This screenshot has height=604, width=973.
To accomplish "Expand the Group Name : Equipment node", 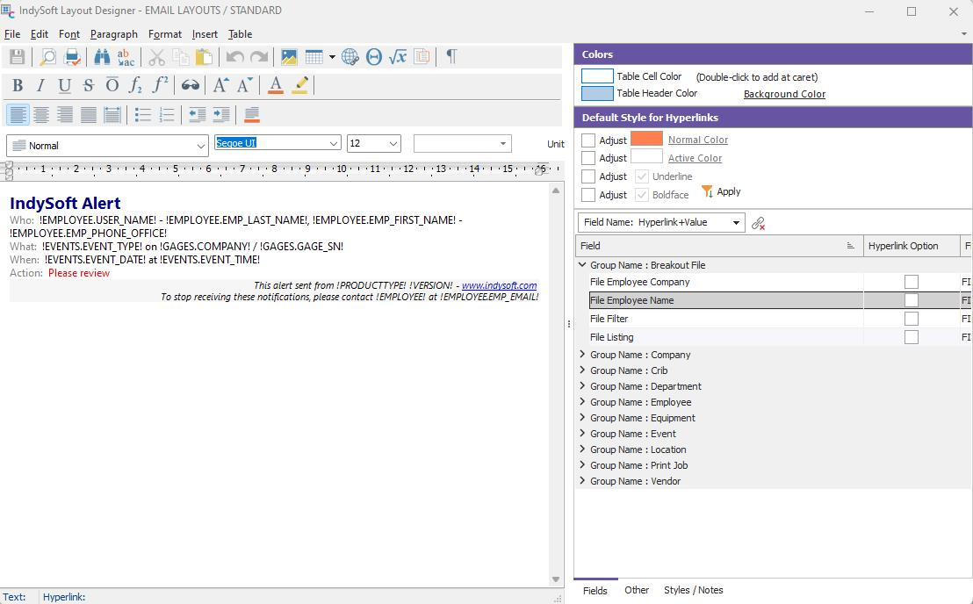I will click(582, 418).
